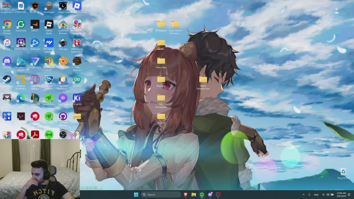Open the SceneBuilder shortcut
The height and width of the screenshot is (199, 354).
(x=63, y=63)
